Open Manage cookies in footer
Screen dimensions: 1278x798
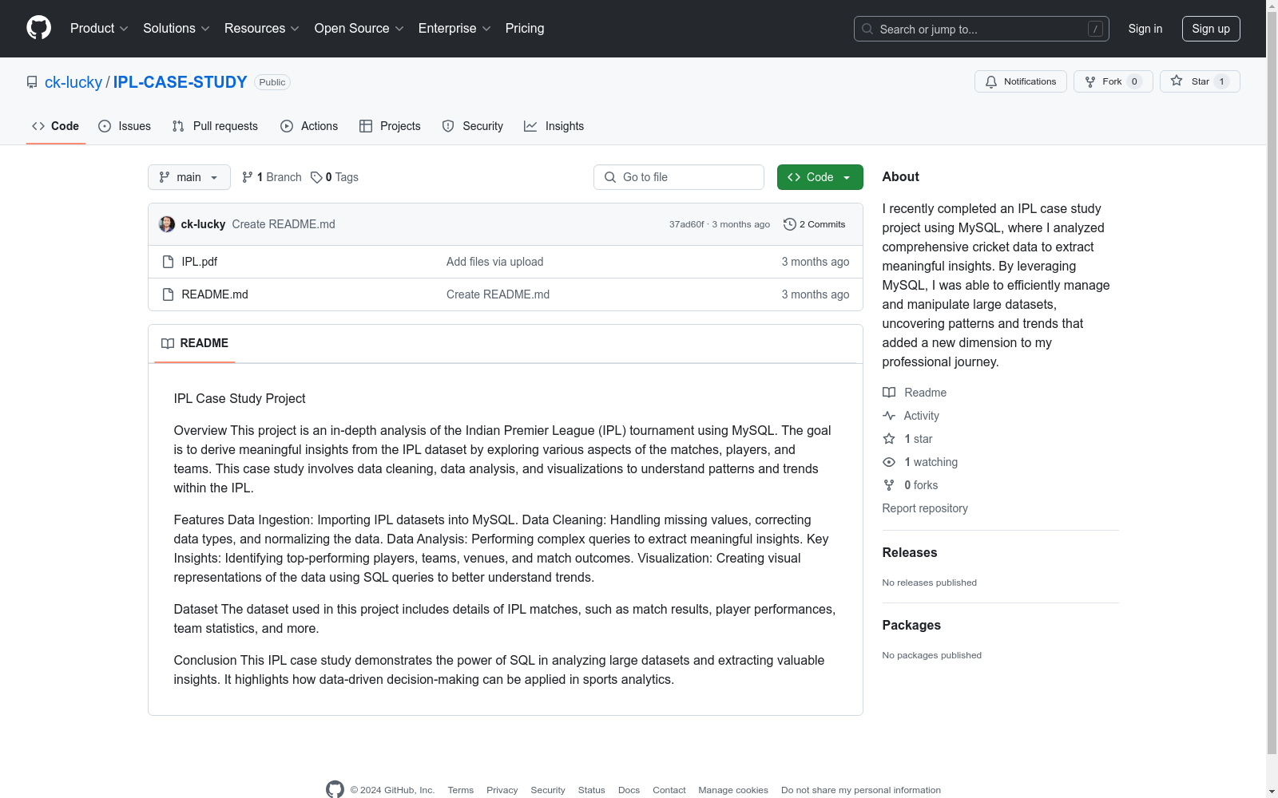point(733,790)
